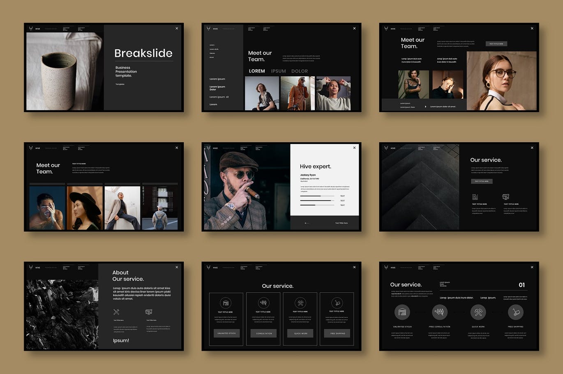
Task: Open the DOLOR tab
Action: (300, 71)
